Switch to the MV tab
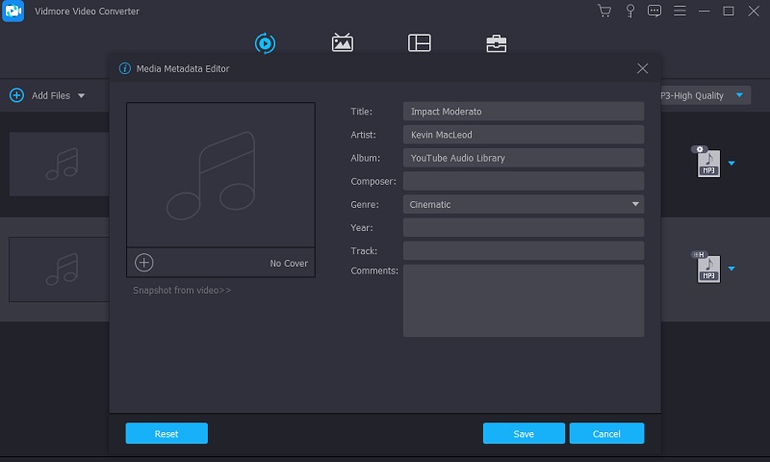The height and width of the screenshot is (462, 770). 342,43
